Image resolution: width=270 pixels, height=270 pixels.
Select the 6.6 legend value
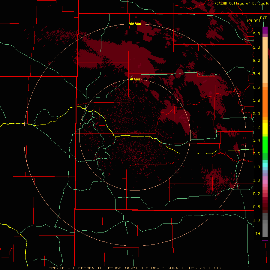click(x=256, y=87)
